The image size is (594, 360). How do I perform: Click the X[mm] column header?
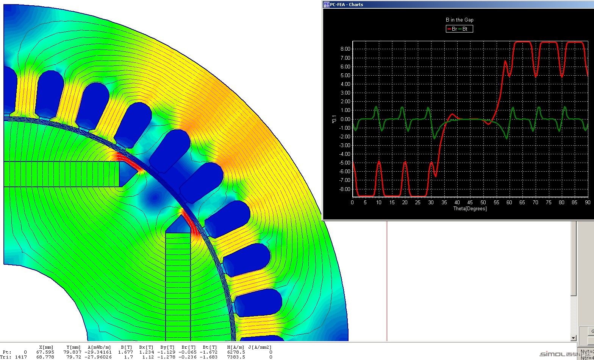pos(47,347)
